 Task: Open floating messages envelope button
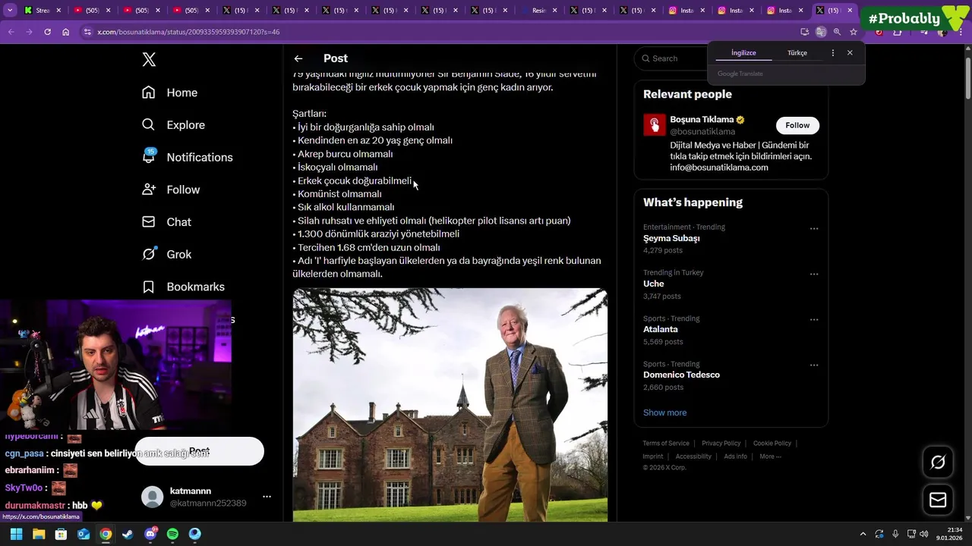pyautogui.click(x=938, y=500)
